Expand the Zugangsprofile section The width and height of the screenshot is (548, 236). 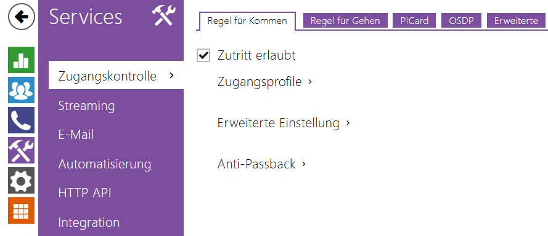tap(264, 82)
